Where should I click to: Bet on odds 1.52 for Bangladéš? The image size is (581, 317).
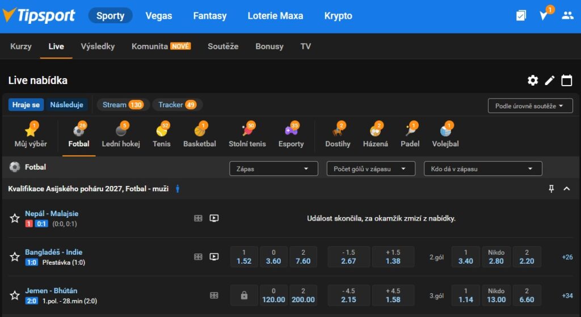click(244, 257)
